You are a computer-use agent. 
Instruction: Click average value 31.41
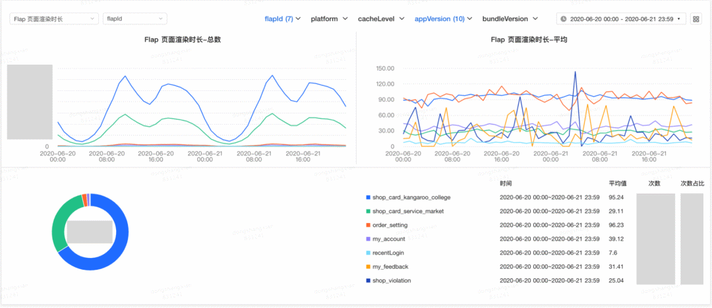(616, 266)
